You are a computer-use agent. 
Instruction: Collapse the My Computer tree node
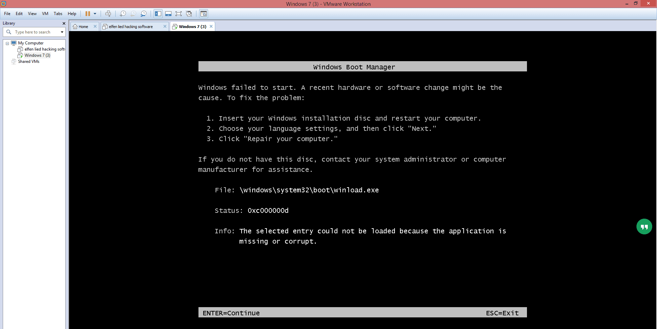(x=7, y=43)
